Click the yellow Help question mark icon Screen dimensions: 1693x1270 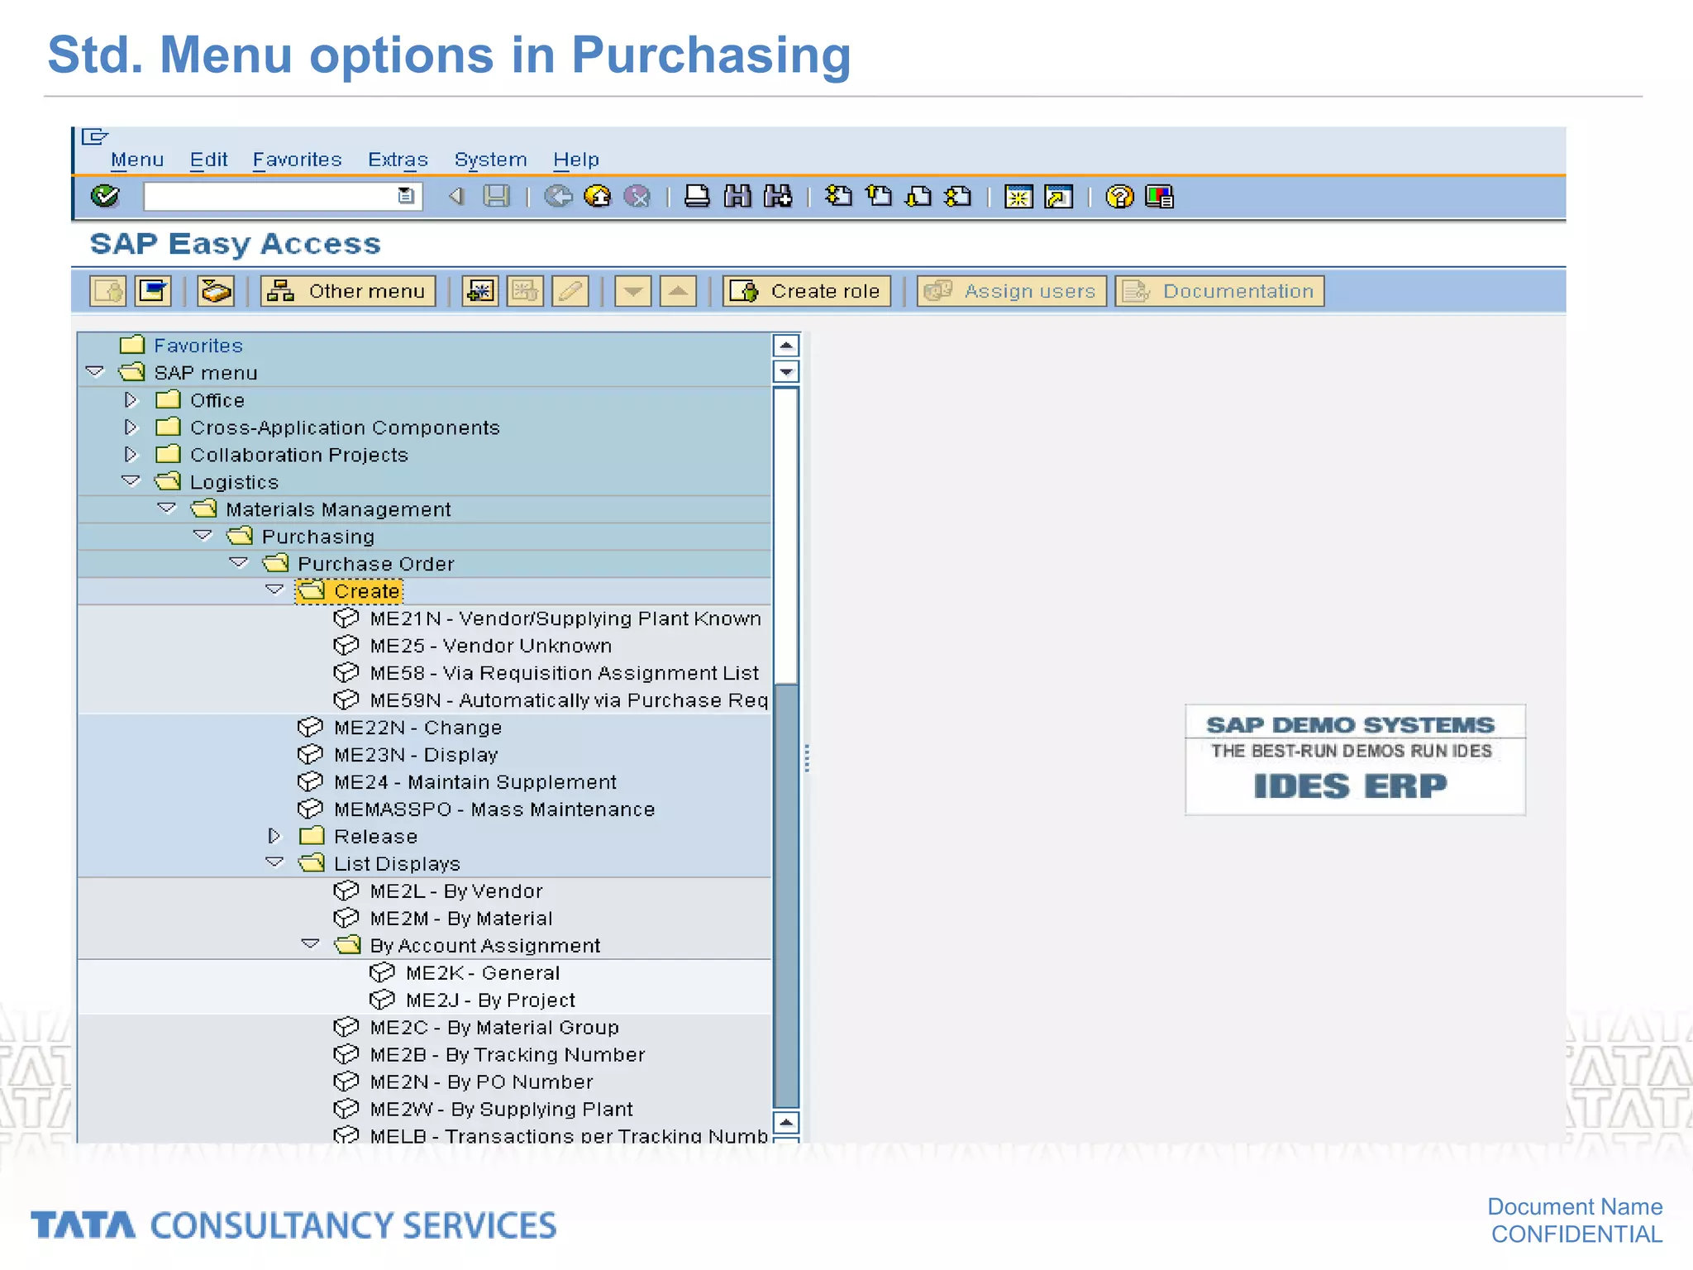(x=1119, y=197)
